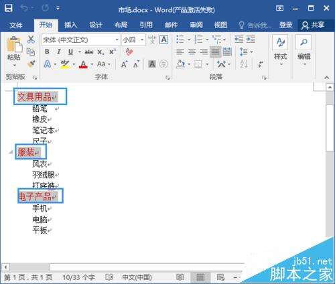Click the borders grid icon
335x284 pixels.
point(198,64)
